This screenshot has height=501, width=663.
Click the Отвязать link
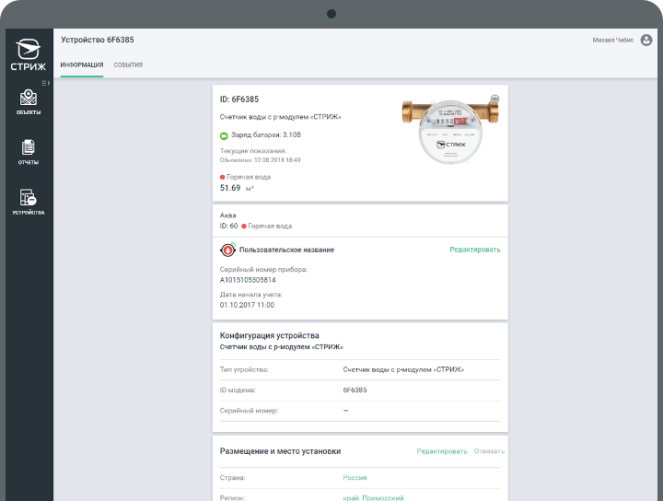(x=489, y=451)
